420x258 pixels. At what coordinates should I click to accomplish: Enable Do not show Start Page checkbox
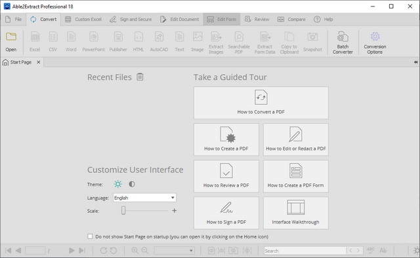pos(90,236)
